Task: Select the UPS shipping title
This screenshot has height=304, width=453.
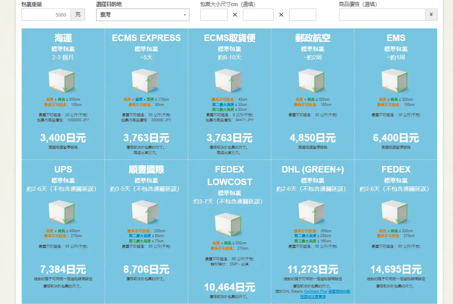Action: (63, 169)
